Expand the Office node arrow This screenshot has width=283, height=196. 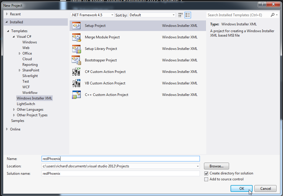(x=19, y=53)
